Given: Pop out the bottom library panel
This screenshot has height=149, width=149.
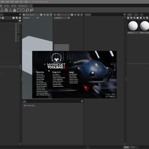Looking at the screenshot, I should (x=82, y=101).
